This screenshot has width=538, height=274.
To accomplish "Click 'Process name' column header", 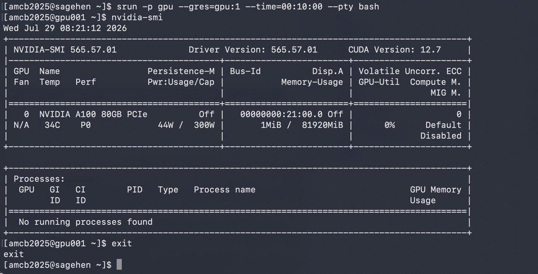I will 224,190.
